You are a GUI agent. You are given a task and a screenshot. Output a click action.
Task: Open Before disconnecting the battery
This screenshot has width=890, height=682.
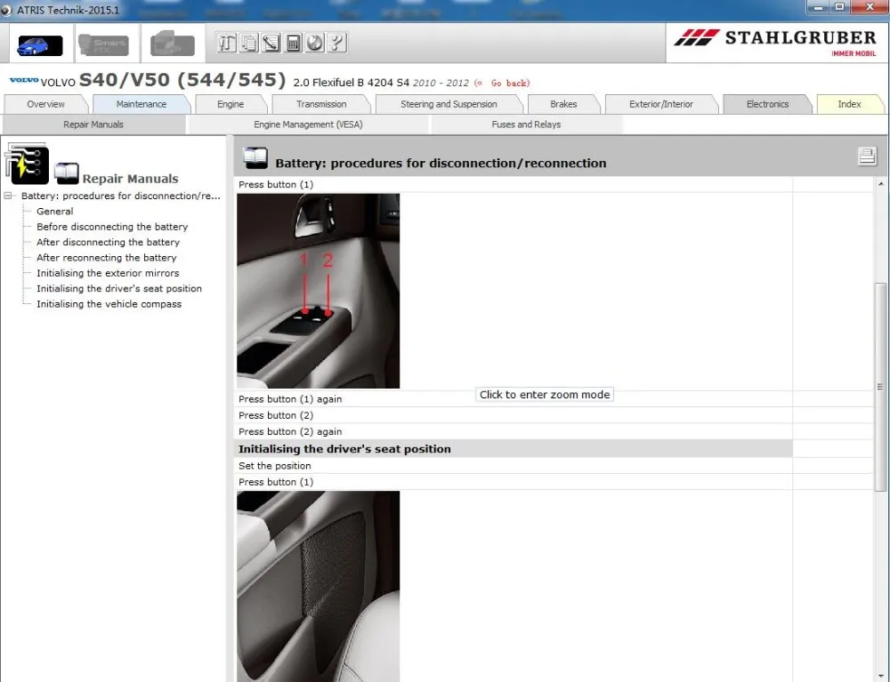(112, 227)
